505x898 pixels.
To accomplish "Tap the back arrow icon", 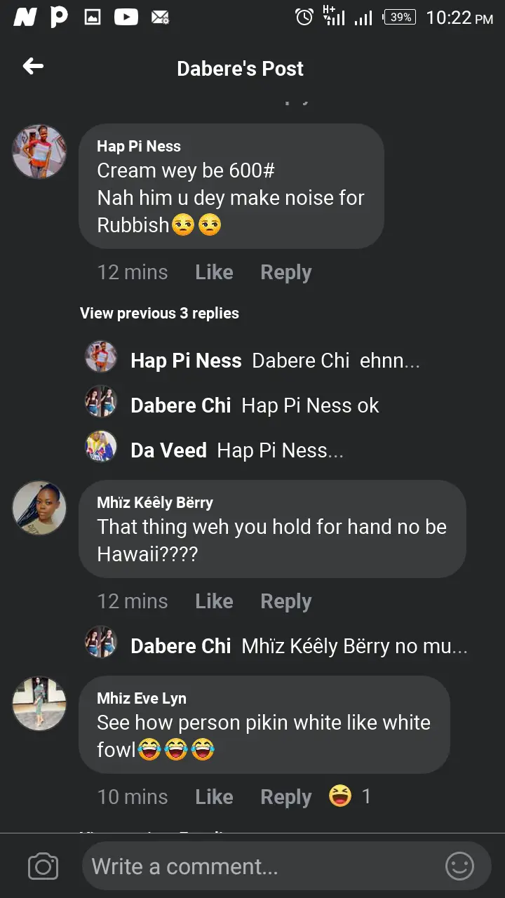I will [33, 67].
